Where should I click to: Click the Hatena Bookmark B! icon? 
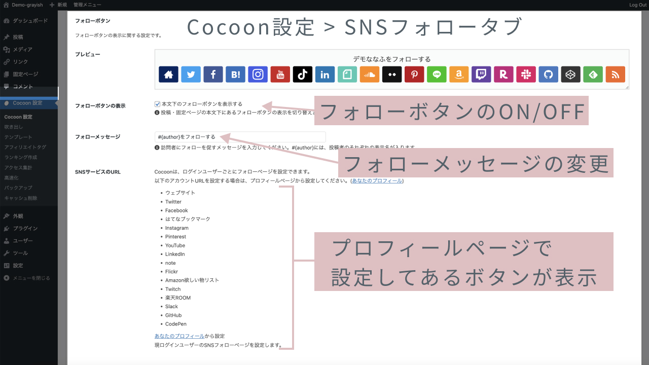click(235, 75)
